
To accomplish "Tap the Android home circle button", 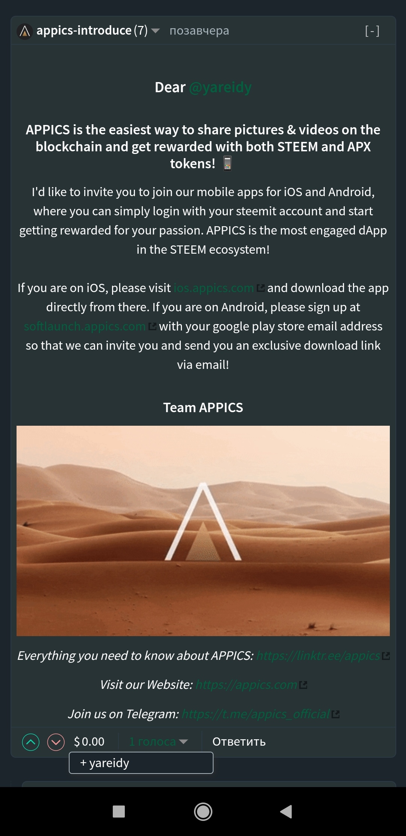I will 203,811.
